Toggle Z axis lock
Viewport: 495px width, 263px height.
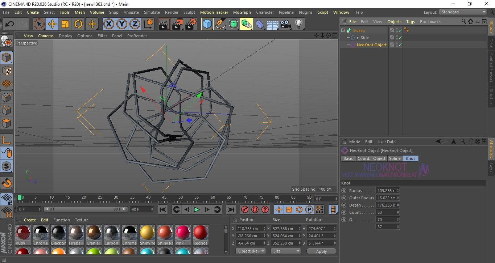point(135,24)
